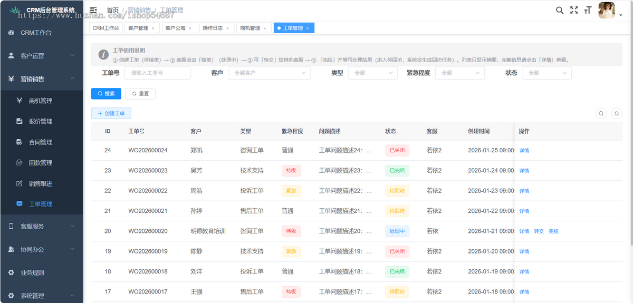Click the 特级 tag in row 23
Viewport: 633px width, 303px height.
(x=291, y=171)
